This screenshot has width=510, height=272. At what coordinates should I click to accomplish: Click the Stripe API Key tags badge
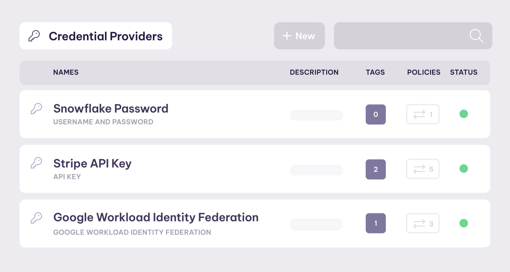[375, 169]
